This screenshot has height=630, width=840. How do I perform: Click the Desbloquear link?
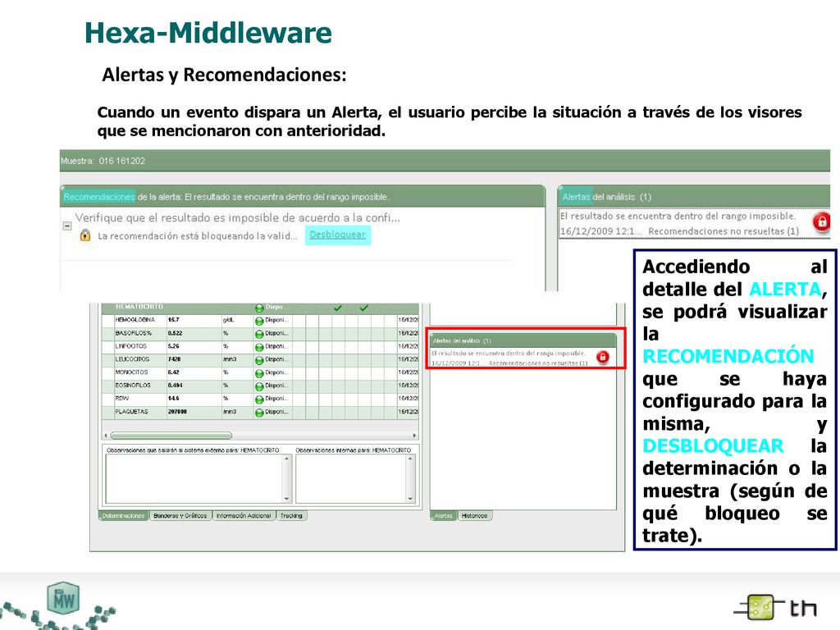pos(337,235)
